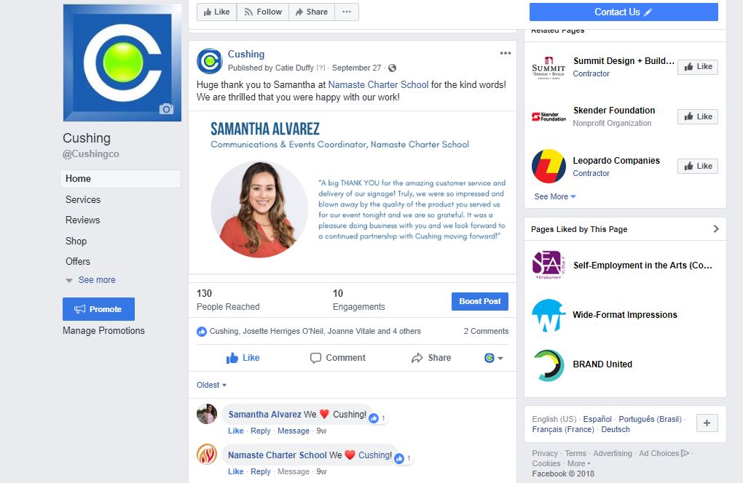The width and height of the screenshot is (743, 483).
Task: Select Home in the page sidebar
Action: 120,179
